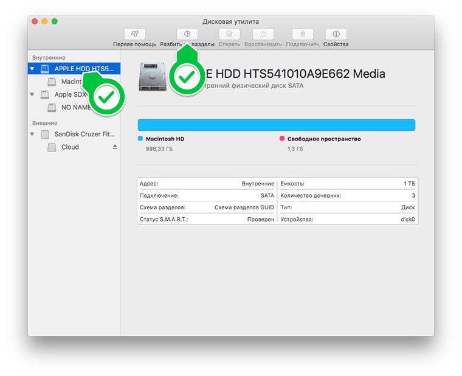
Task: Click the S.M.A.R.T. status row
Action: click(x=207, y=219)
